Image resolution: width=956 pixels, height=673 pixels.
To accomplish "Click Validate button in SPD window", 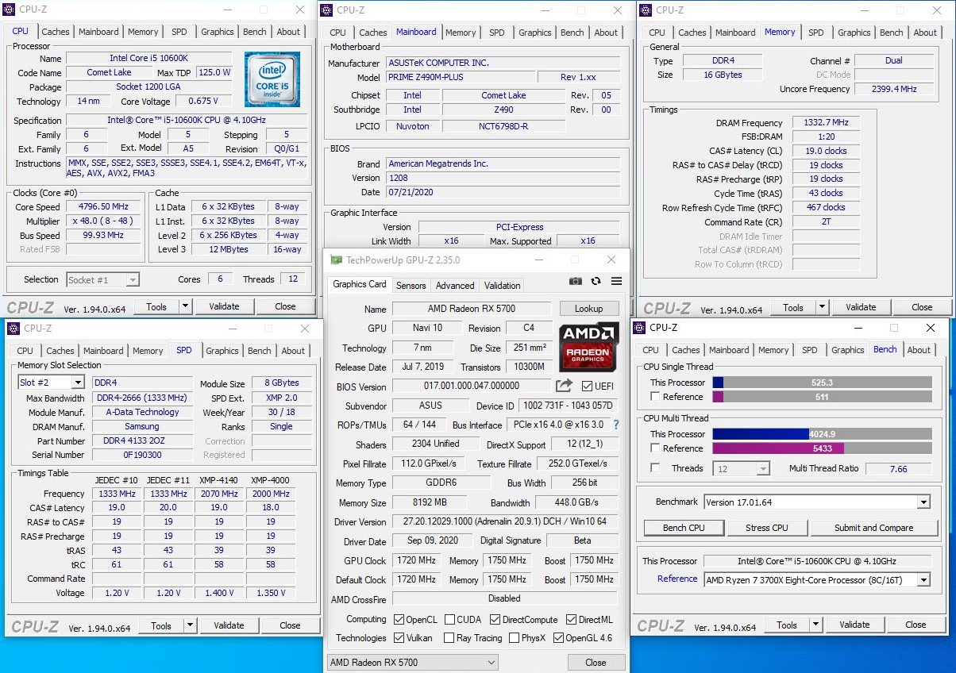I will (229, 625).
